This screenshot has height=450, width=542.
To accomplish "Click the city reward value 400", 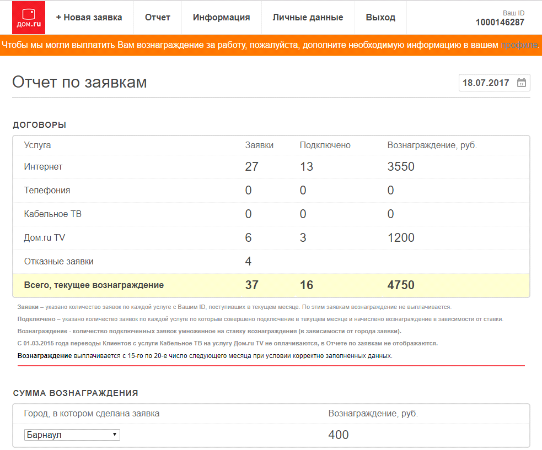I will [x=339, y=435].
